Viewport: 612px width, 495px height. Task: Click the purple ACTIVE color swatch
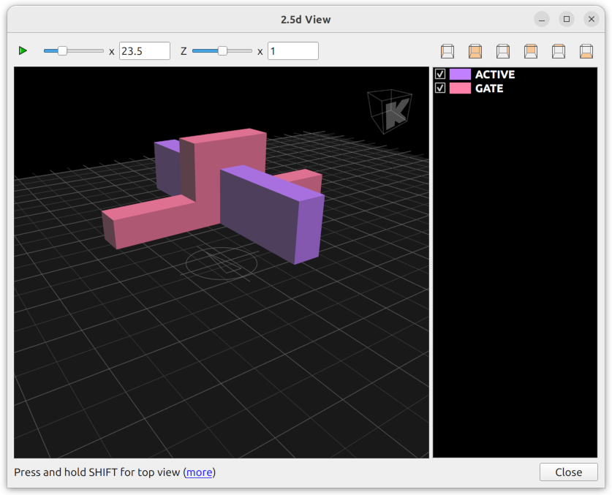point(460,74)
